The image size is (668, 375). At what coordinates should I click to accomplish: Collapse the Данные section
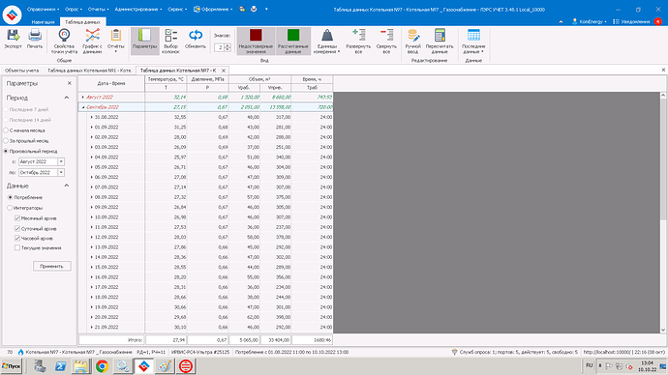coord(67,186)
